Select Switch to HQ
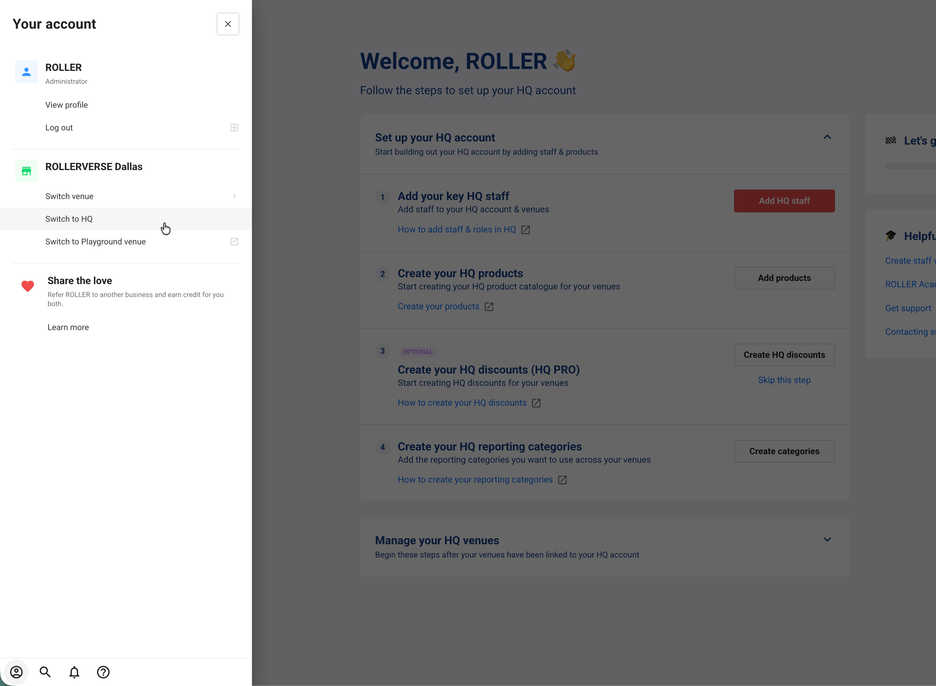The image size is (936, 686). click(126, 219)
